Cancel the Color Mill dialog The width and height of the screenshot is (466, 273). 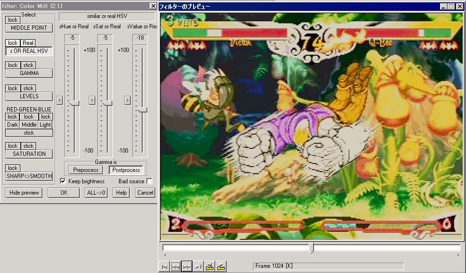coord(145,193)
